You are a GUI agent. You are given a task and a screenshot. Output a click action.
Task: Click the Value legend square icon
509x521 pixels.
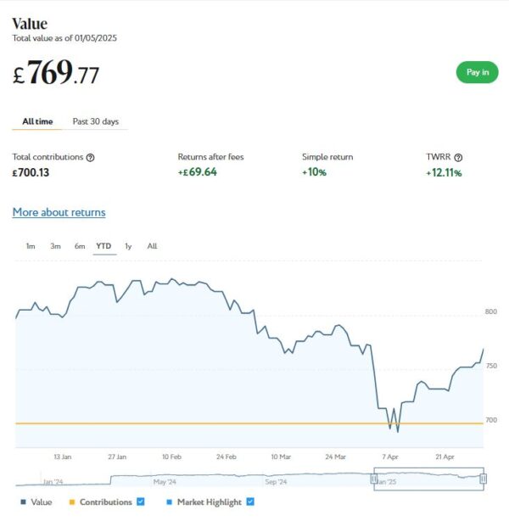[23, 502]
